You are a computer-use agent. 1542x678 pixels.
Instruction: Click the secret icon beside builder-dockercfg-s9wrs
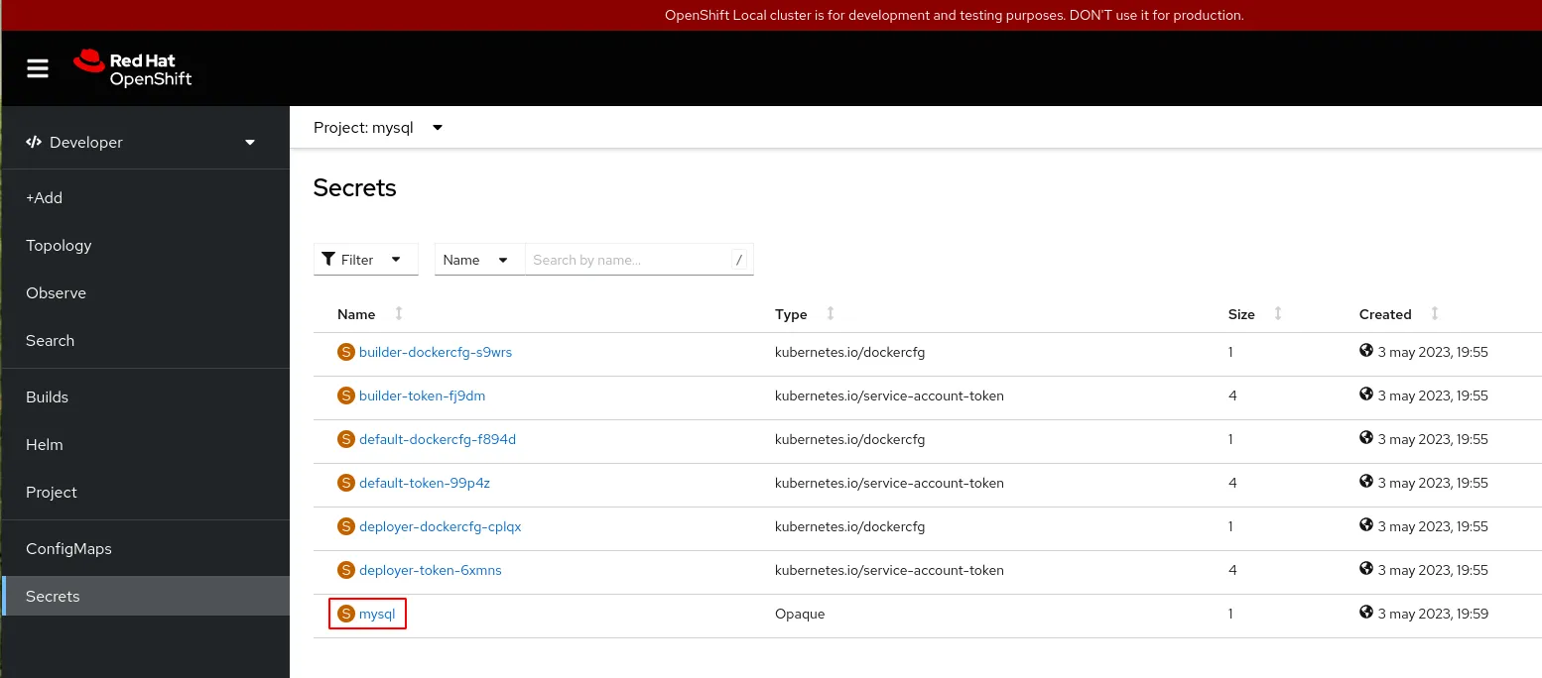click(346, 352)
